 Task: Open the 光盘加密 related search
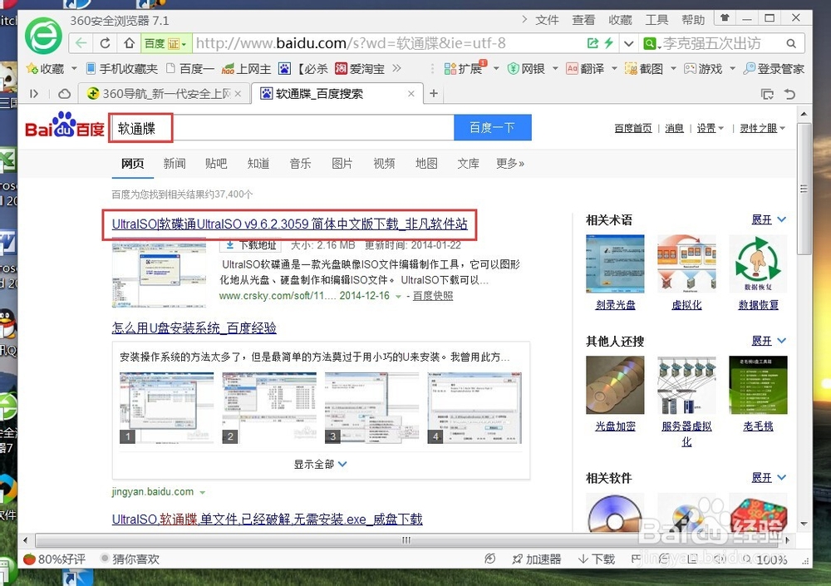click(615, 426)
